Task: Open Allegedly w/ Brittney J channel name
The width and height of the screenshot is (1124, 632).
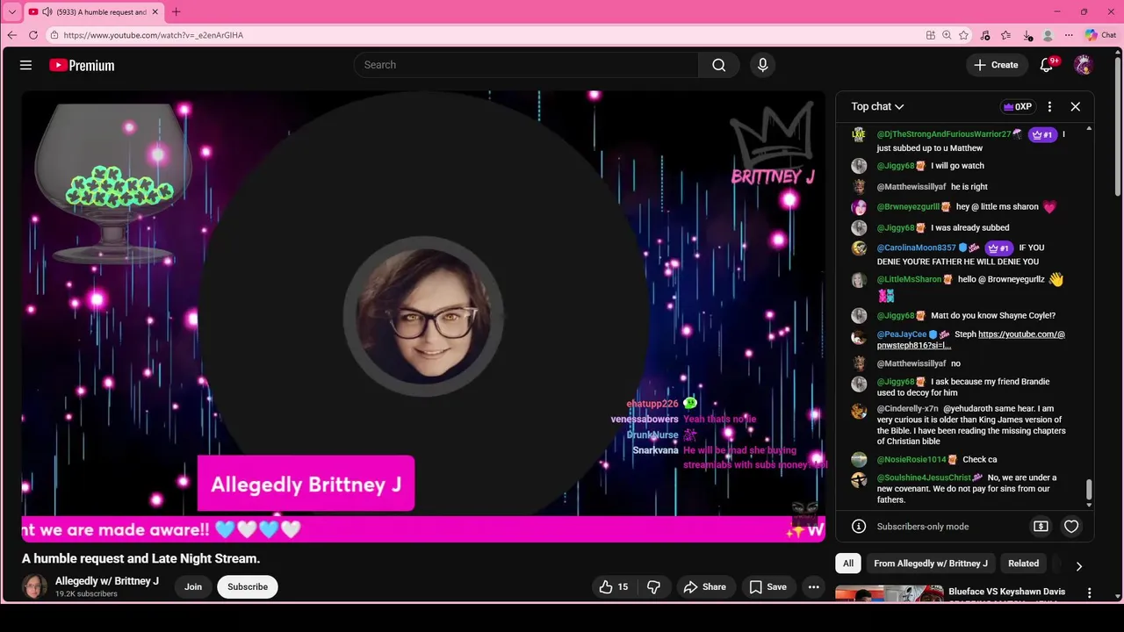Action: click(107, 581)
